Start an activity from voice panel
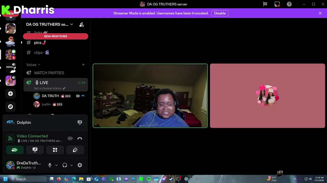The width and height of the screenshot is (327, 183). pyautogui.click(x=55, y=150)
